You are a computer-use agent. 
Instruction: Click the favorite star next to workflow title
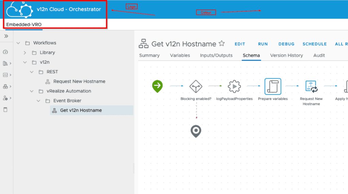click(221, 44)
